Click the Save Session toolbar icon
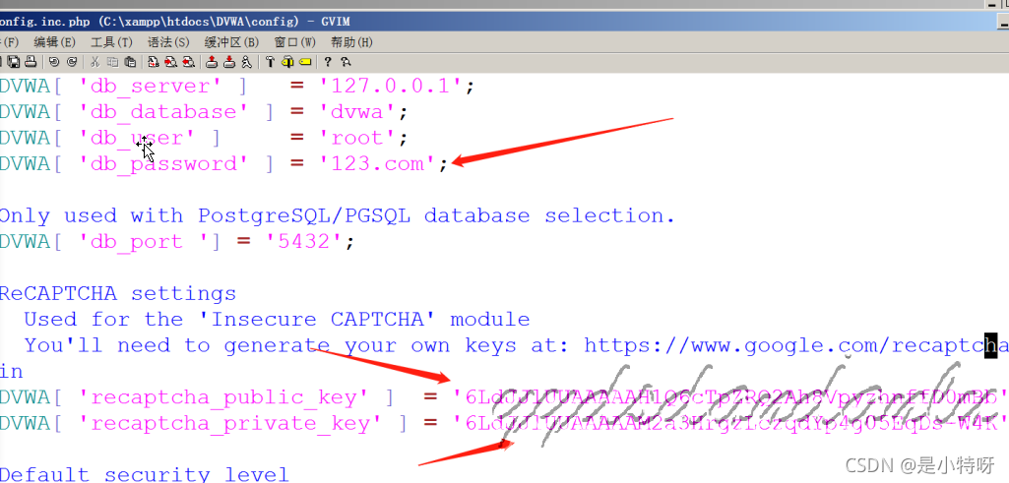The width and height of the screenshot is (1009, 483). pos(229,62)
